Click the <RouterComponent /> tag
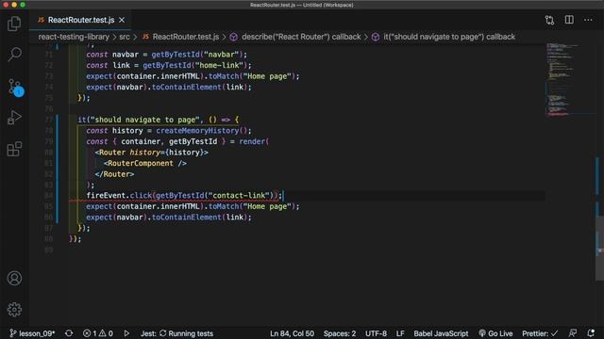604x339 pixels. 145,163
